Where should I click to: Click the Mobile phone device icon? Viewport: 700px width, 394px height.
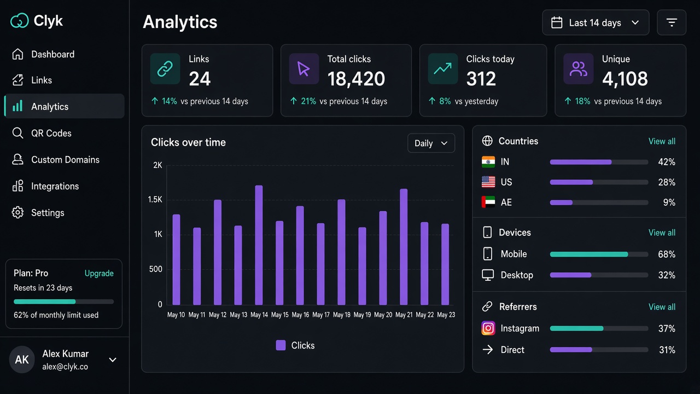[488, 254]
